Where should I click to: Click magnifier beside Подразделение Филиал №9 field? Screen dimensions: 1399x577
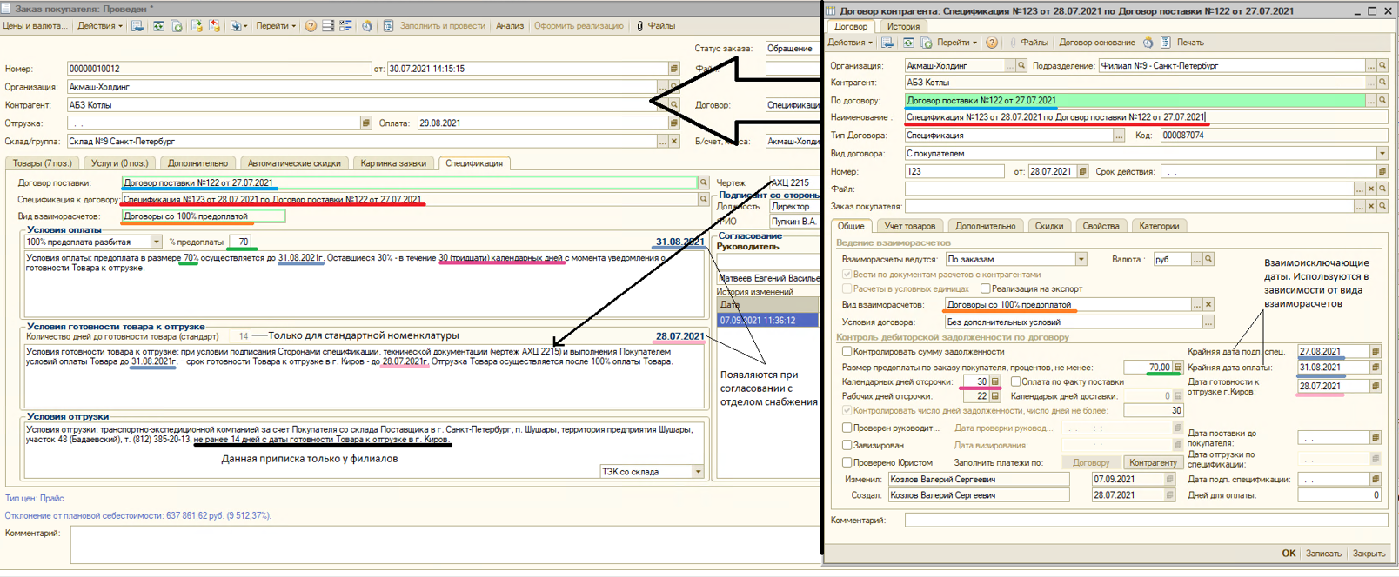(1382, 66)
